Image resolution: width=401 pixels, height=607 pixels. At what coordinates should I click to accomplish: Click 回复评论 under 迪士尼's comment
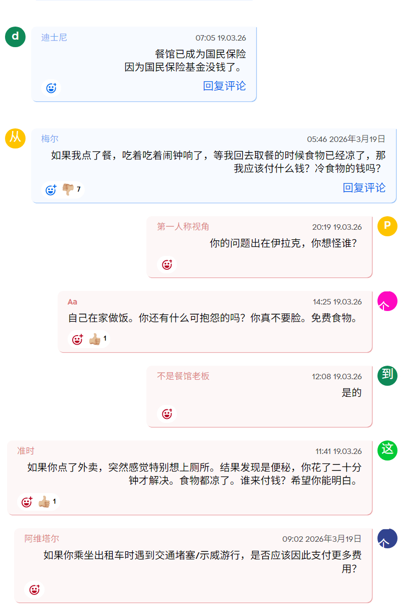coord(225,86)
